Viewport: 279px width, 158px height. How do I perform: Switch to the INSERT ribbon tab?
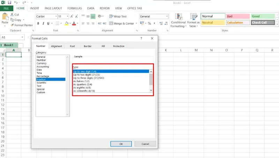coord(35,8)
